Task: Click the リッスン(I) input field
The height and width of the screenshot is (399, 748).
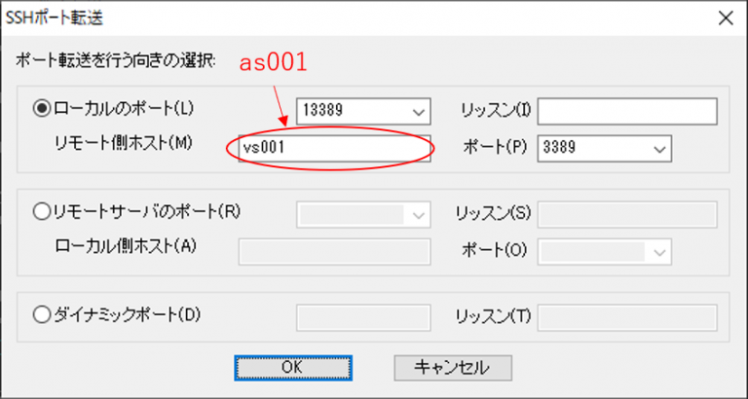Action: (x=626, y=112)
